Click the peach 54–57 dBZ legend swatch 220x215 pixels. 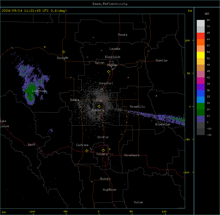201,49
